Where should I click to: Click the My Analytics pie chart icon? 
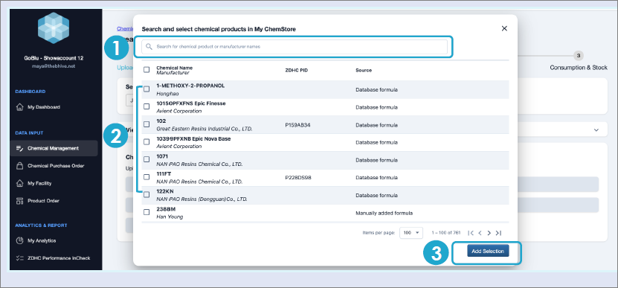point(19,240)
